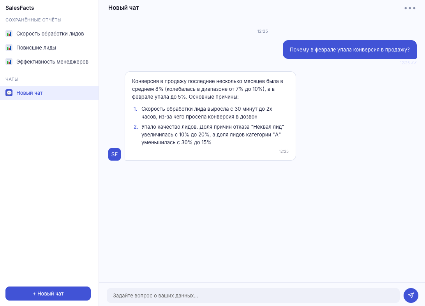Click the 12:25 timestamp above the conversation

click(263, 32)
